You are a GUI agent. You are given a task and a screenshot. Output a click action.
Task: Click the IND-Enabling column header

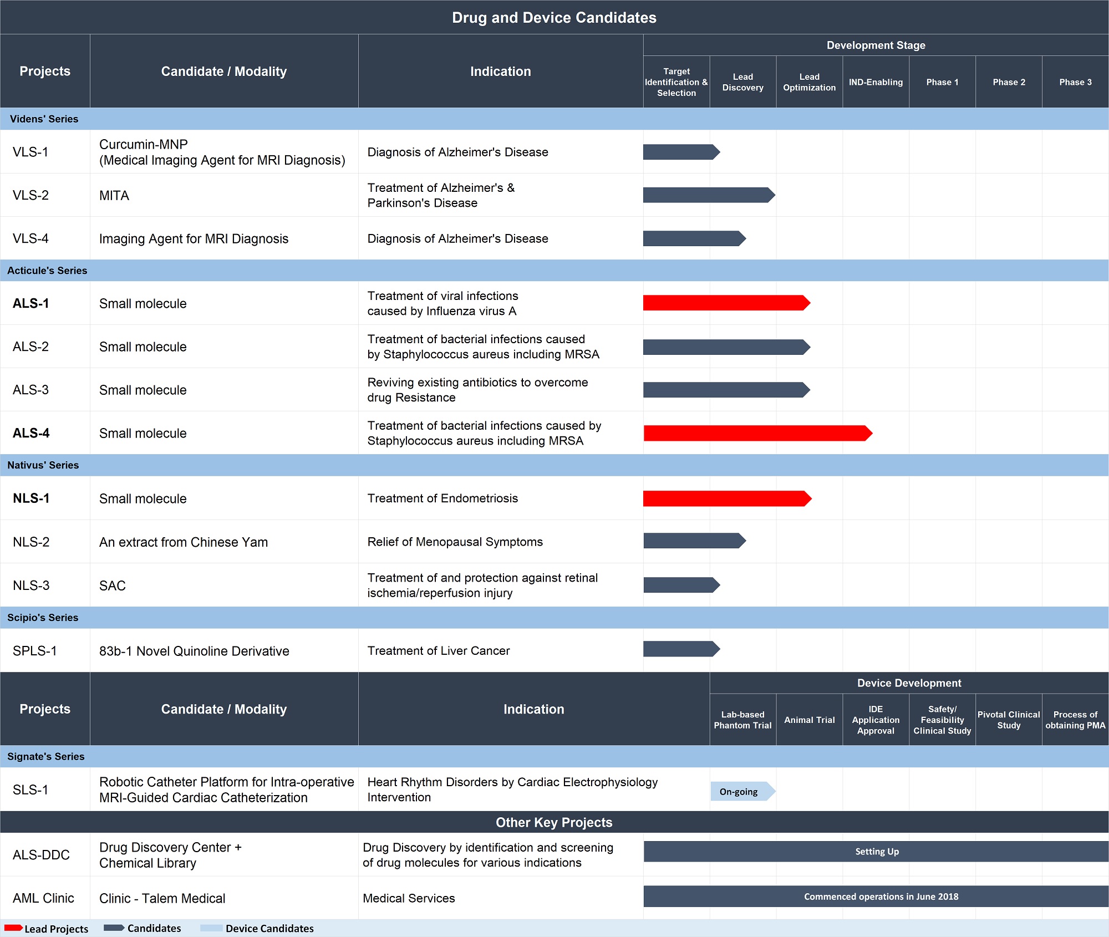coord(876,82)
